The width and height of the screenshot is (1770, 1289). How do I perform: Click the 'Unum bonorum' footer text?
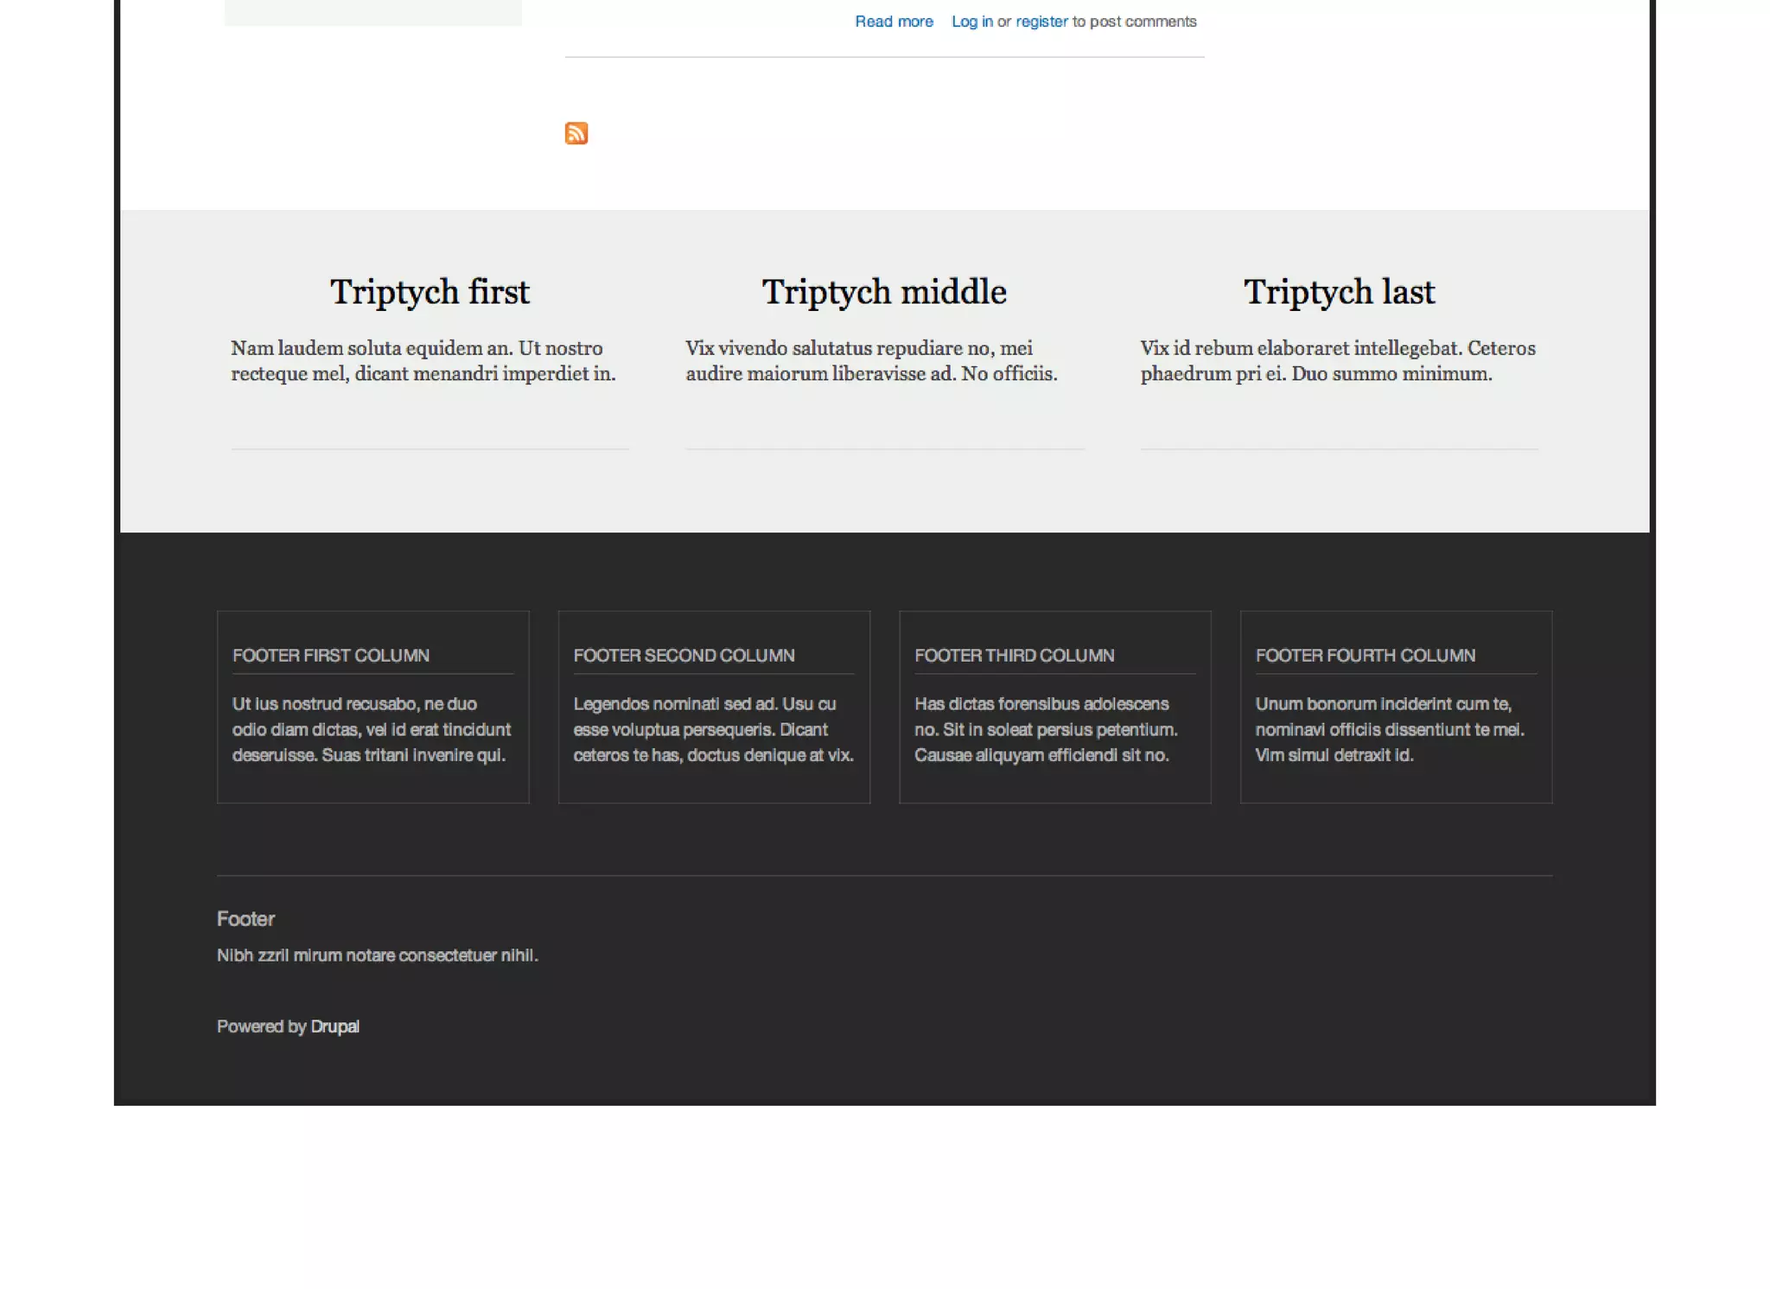tap(1389, 729)
